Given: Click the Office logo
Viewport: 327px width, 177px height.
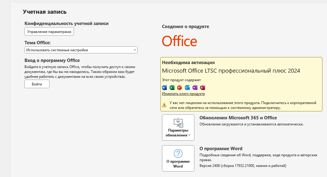Looking at the screenshot, I should (179, 41).
